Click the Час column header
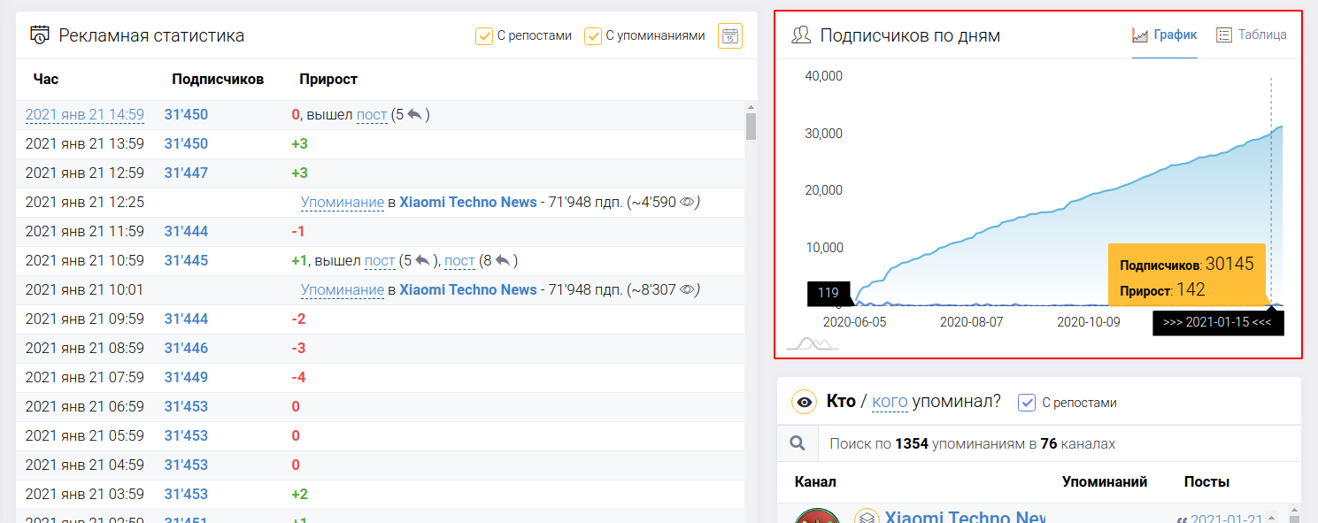Screen dimensions: 1318x523 (46, 79)
